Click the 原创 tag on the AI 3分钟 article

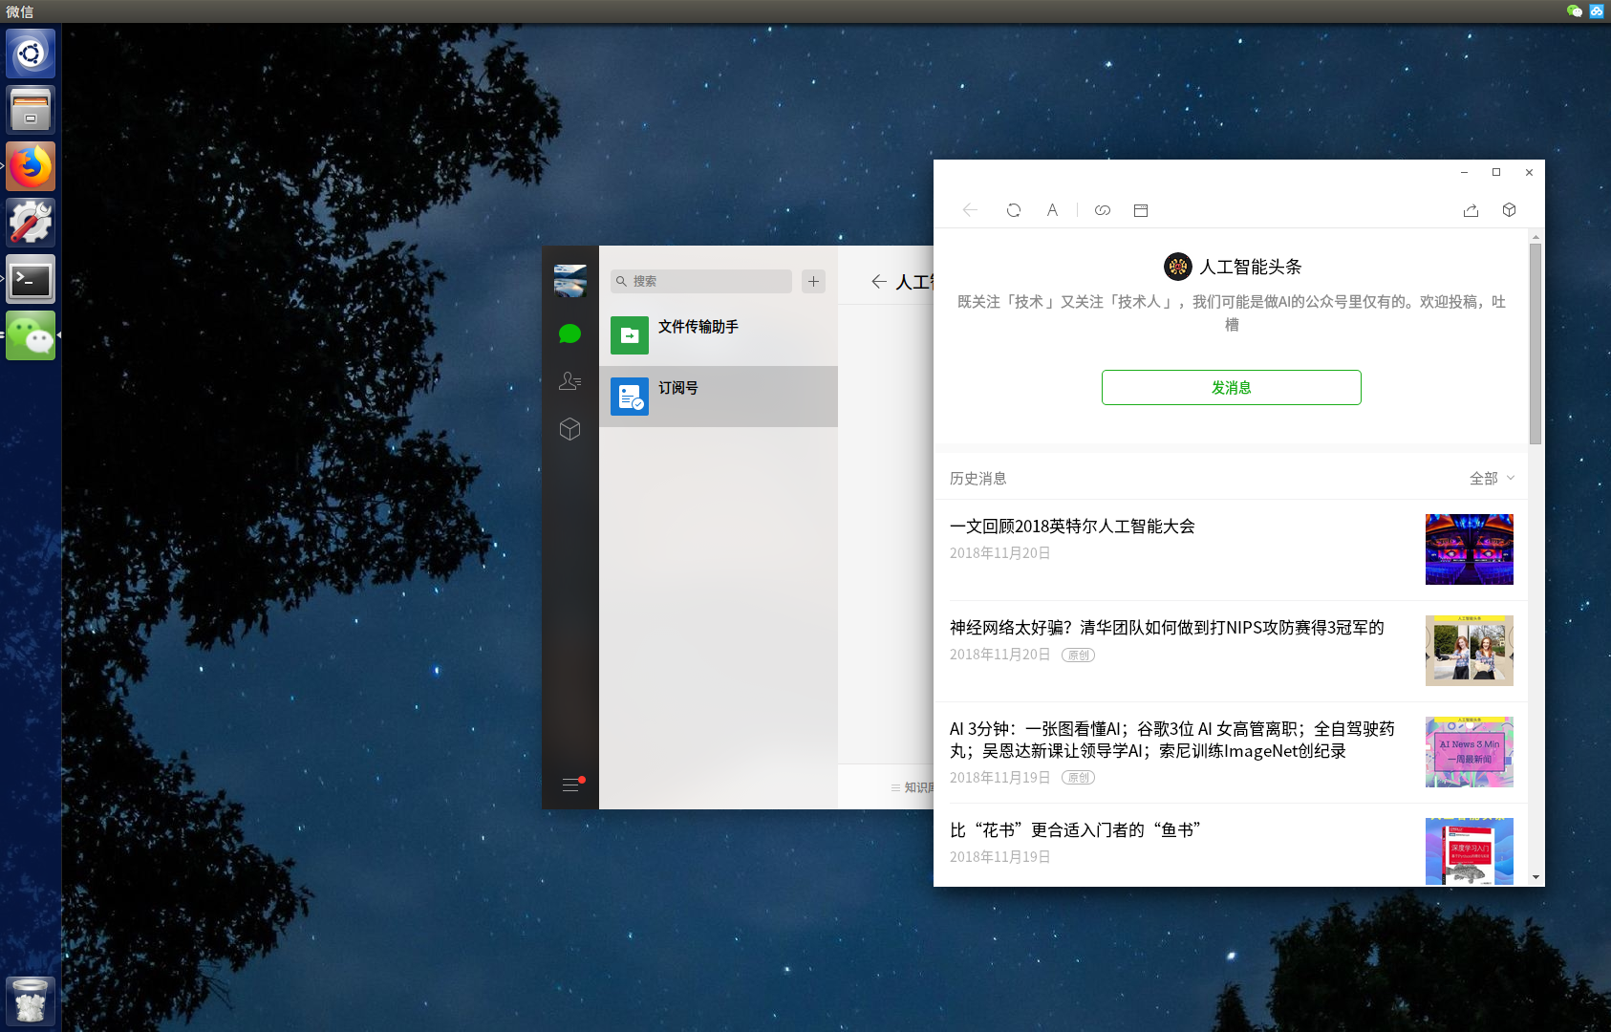point(1078,778)
